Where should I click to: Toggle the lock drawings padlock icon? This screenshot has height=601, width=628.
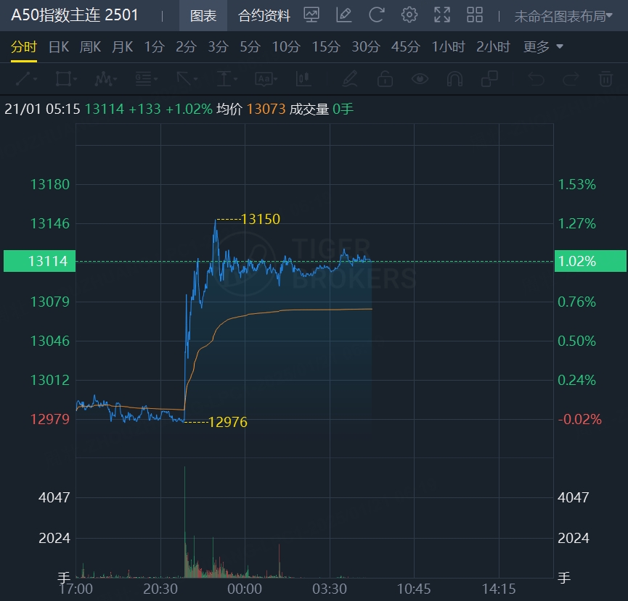click(x=385, y=79)
